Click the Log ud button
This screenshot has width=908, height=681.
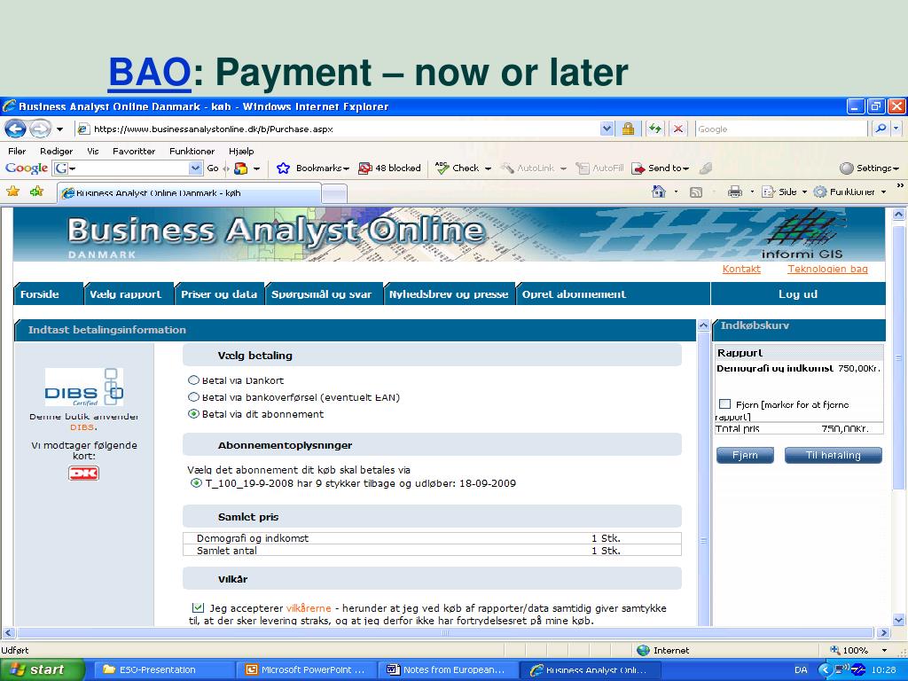click(798, 294)
